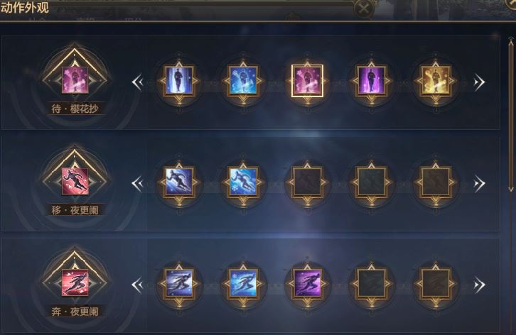The image size is (516, 335).
Task: Open the 奔·夜更阑 equipped sprint slot
Action: [75, 282]
